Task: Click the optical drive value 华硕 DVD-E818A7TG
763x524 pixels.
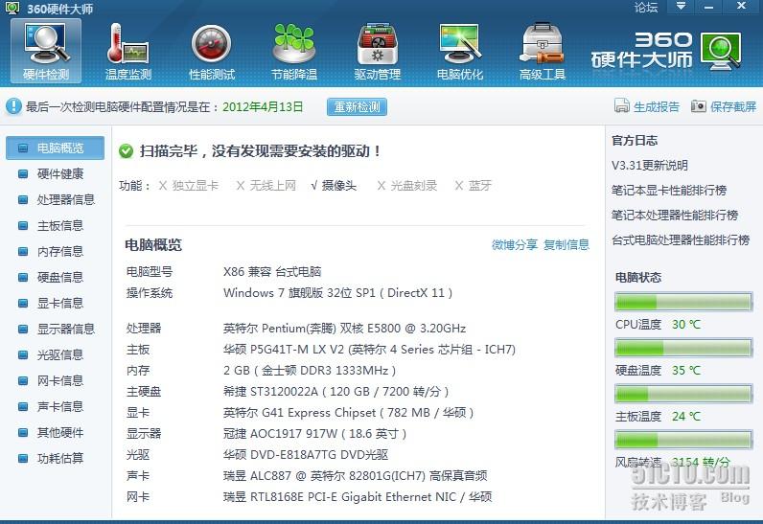Action: coord(306,455)
